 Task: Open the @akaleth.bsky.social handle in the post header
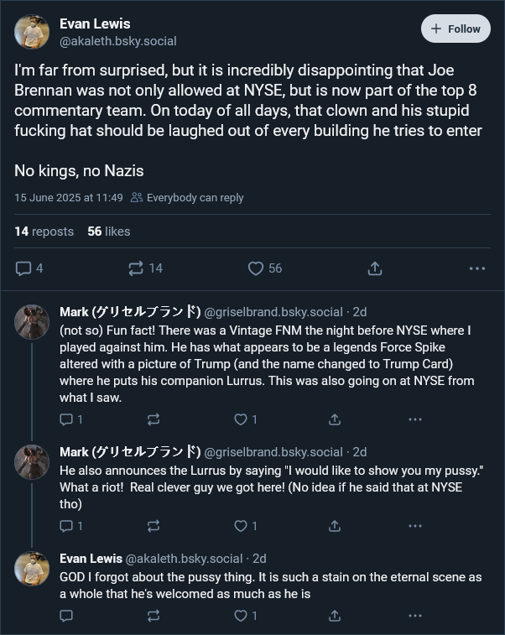point(117,41)
